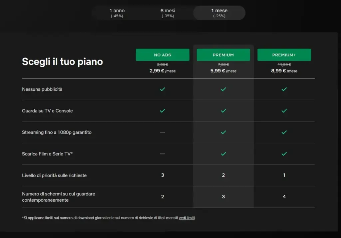Click the 2,99 € /mese price
The width and height of the screenshot is (341, 238).
(x=163, y=71)
